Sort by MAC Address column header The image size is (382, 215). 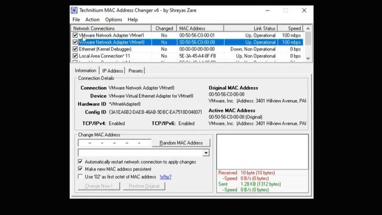coord(201,29)
